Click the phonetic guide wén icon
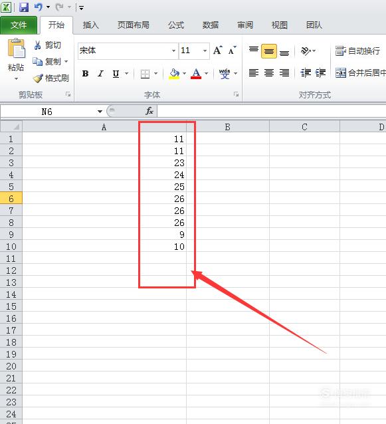 pyautogui.click(x=225, y=74)
